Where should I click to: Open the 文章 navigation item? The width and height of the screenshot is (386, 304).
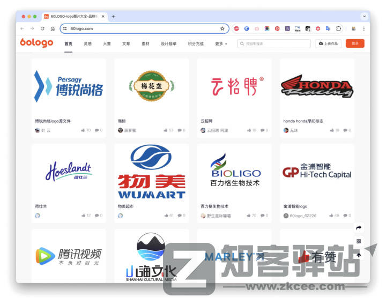[x=126, y=44]
